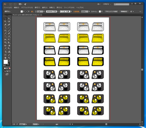The height and width of the screenshot is (128, 146).
Task: Launch Bridge from the top bar
Action: point(11,4)
